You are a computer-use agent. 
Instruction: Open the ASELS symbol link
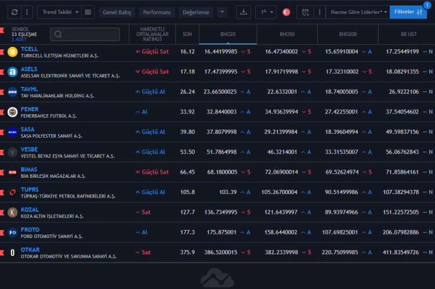tap(29, 69)
